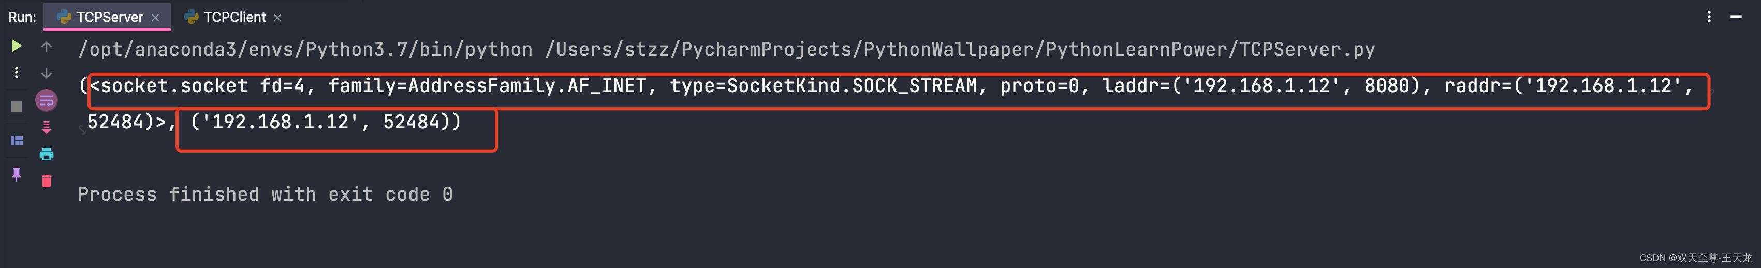Click the Down the Stack Trace arrow
Image resolution: width=1761 pixels, height=268 pixels.
47,73
